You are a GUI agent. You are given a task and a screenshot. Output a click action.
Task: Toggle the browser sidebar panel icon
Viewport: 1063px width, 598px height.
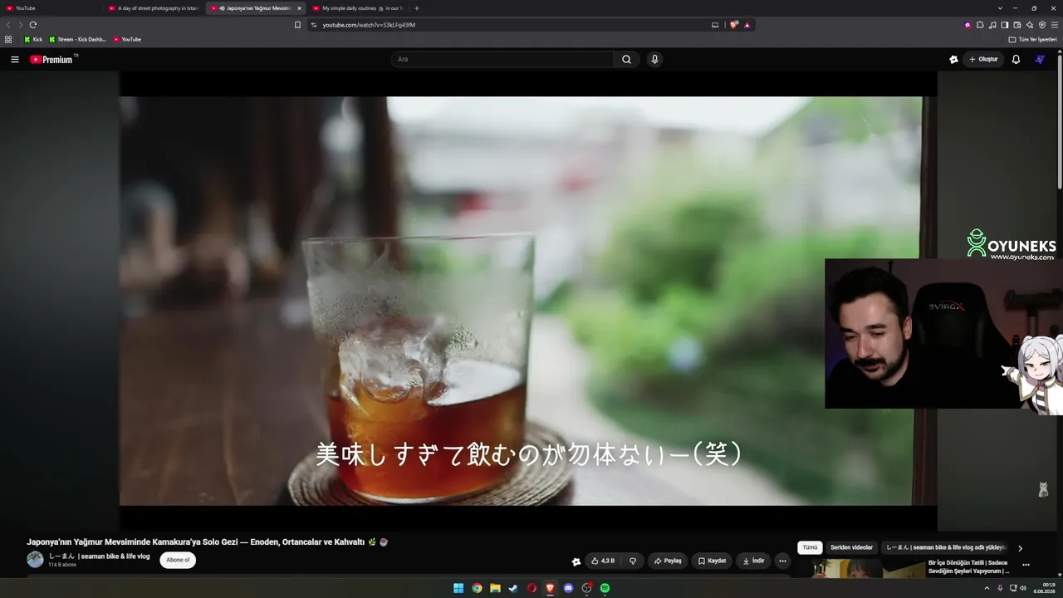click(x=1005, y=25)
